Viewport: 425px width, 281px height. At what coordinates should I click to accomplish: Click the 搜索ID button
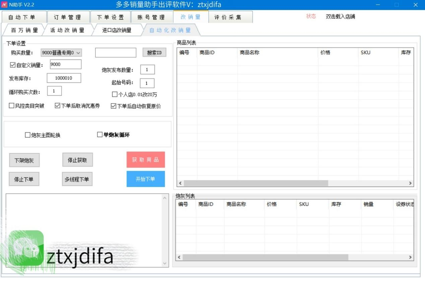[154, 53]
